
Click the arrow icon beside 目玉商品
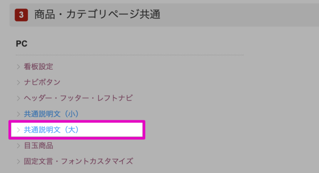pyautogui.click(x=18, y=146)
